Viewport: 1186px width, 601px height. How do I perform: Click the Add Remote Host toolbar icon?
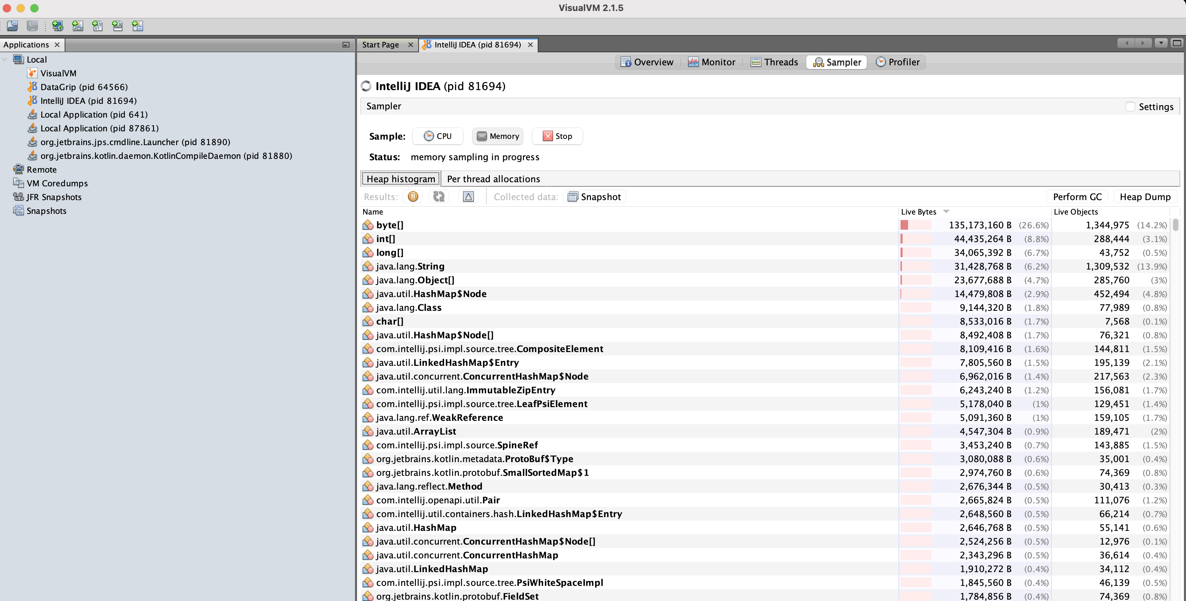click(57, 26)
